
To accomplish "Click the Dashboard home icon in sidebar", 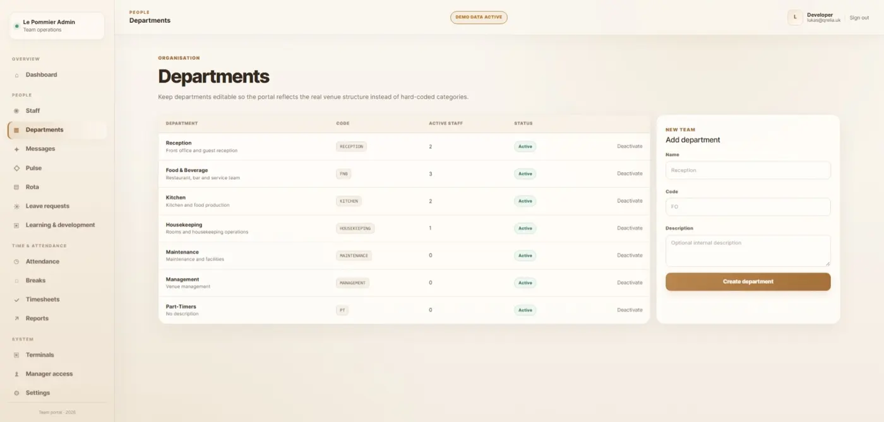I will (x=16, y=75).
